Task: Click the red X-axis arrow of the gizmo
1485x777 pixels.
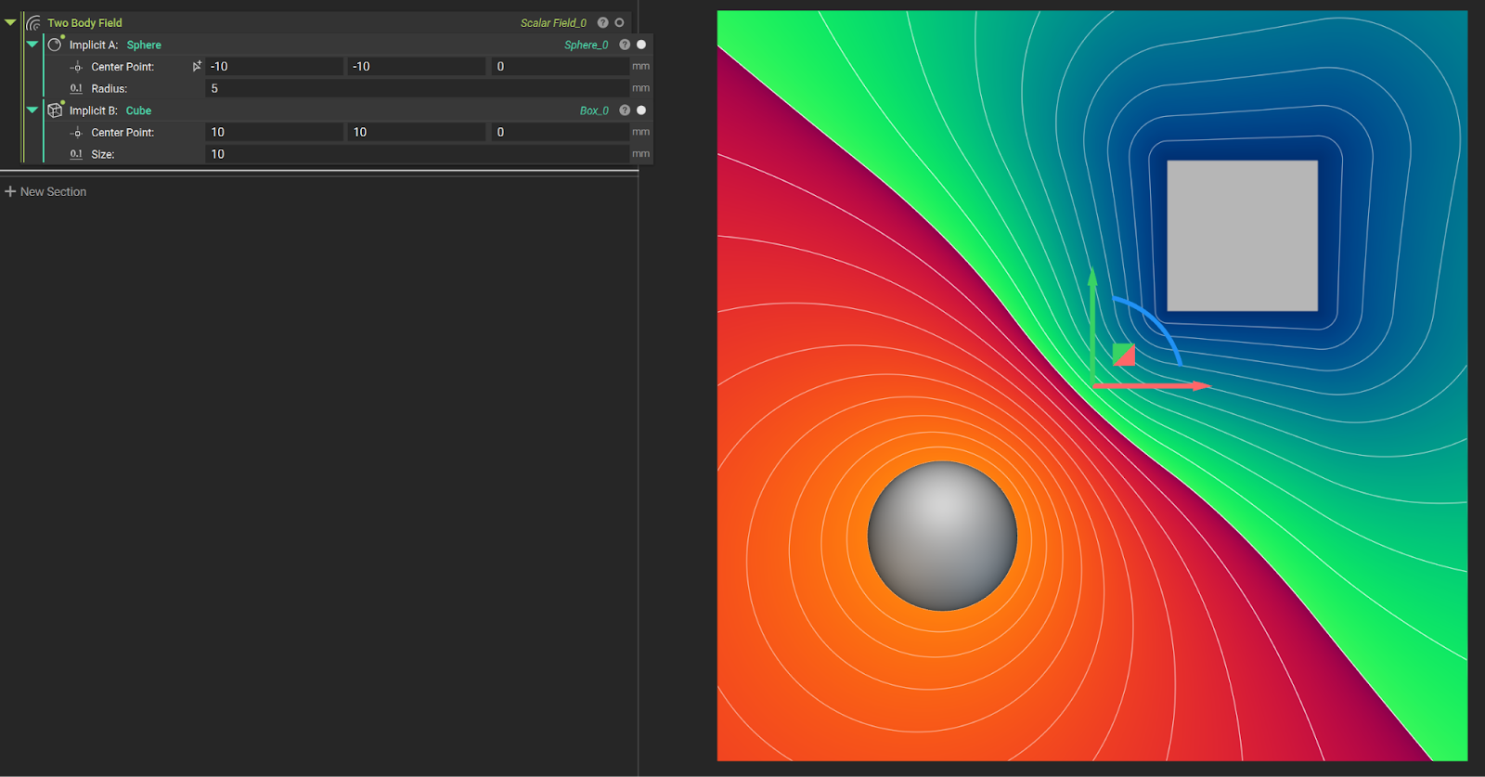Action: tap(1154, 385)
